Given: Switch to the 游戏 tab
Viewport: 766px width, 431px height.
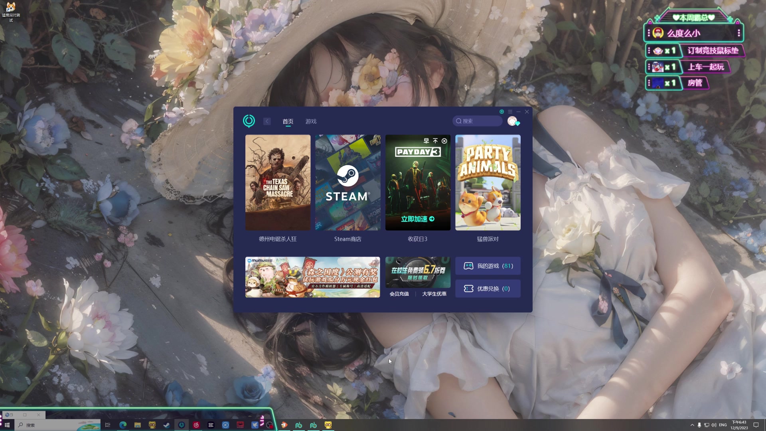Looking at the screenshot, I should tap(311, 121).
